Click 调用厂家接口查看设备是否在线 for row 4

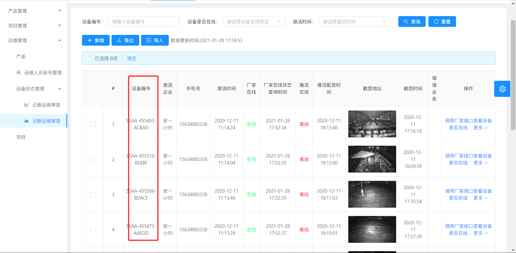pos(468,230)
